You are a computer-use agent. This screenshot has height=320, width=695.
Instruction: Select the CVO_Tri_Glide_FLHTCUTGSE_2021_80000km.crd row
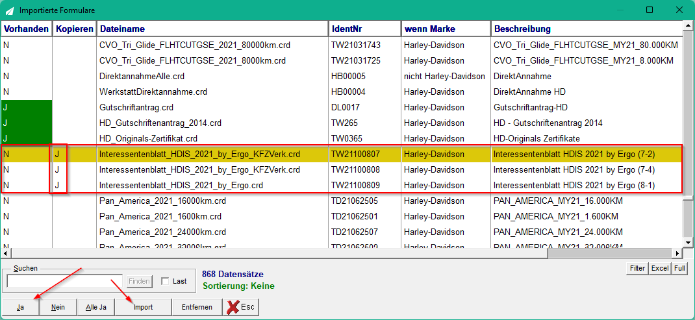341,45
